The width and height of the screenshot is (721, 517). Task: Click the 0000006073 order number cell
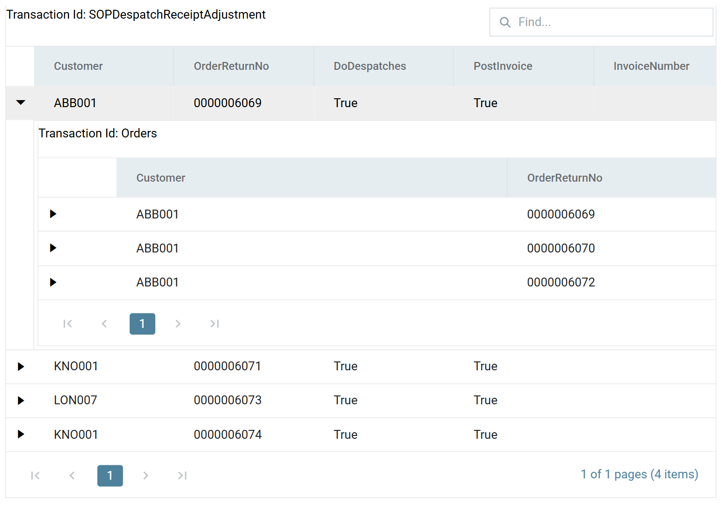coord(243,400)
